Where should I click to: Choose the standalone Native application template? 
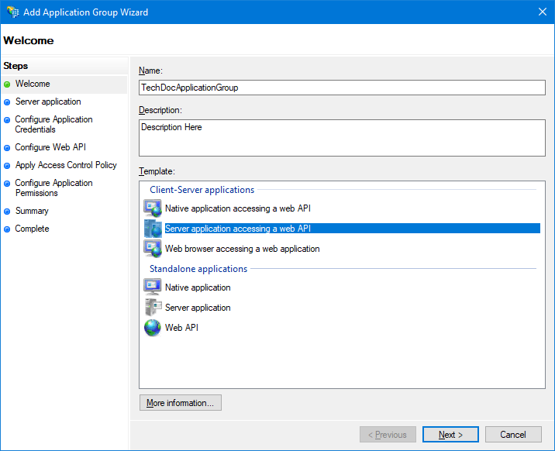tap(198, 287)
